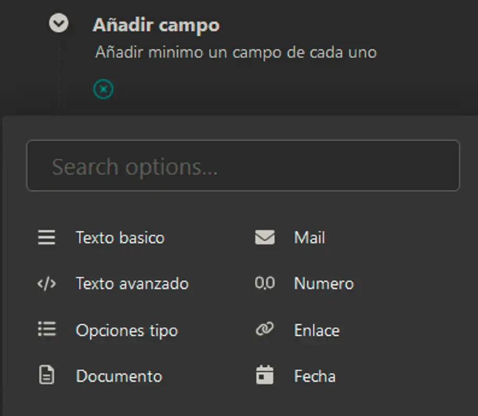Click the Mail envelope icon
The height and width of the screenshot is (416, 478).
click(x=265, y=237)
